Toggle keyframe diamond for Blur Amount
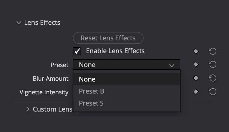The width and height of the screenshot is (229, 132). [x=196, y=78]
